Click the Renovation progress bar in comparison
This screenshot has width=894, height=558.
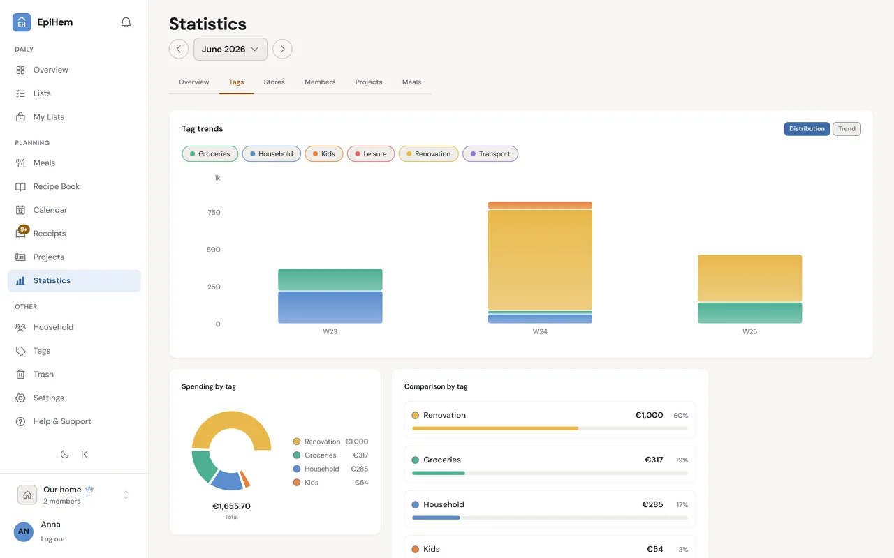pyautogui.click(x=550, y=428)
